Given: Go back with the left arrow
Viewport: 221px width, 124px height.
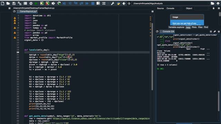Looking at the screenshot, I should click(124, 3).
